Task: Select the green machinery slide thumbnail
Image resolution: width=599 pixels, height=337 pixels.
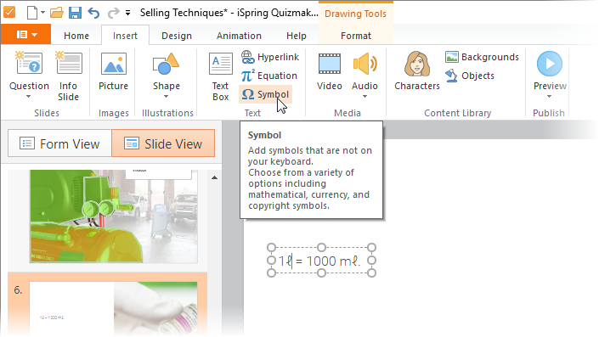Action: tap(114, 216)
